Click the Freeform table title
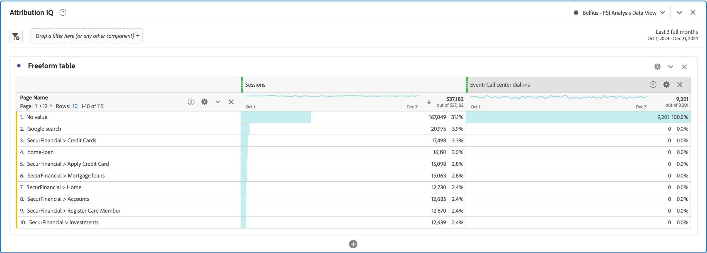This screenshot has height=253, width=707. 52,66
